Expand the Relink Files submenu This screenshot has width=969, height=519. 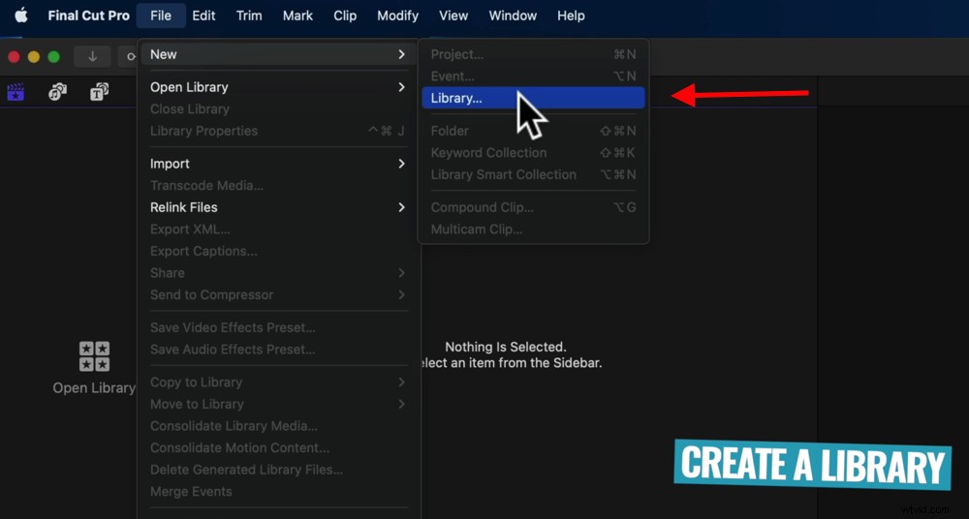(279, 207)
